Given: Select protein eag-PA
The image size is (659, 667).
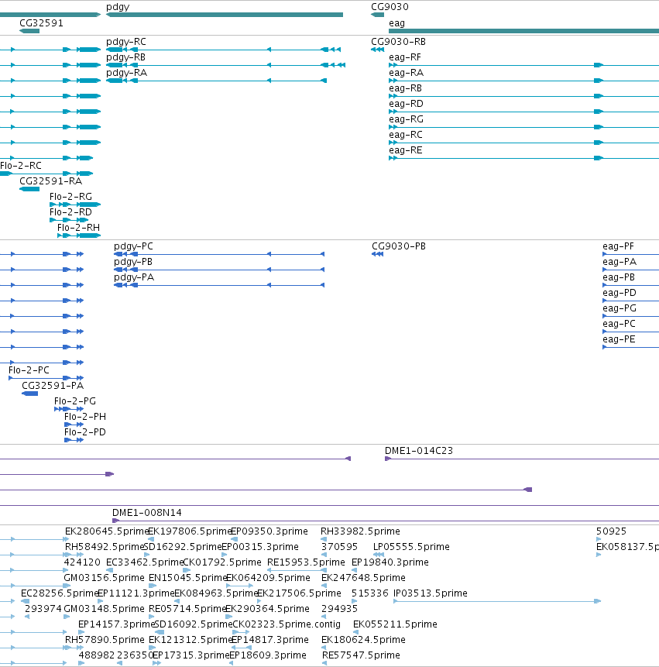Looking at the screenshot, I should [x=631, y=270].
